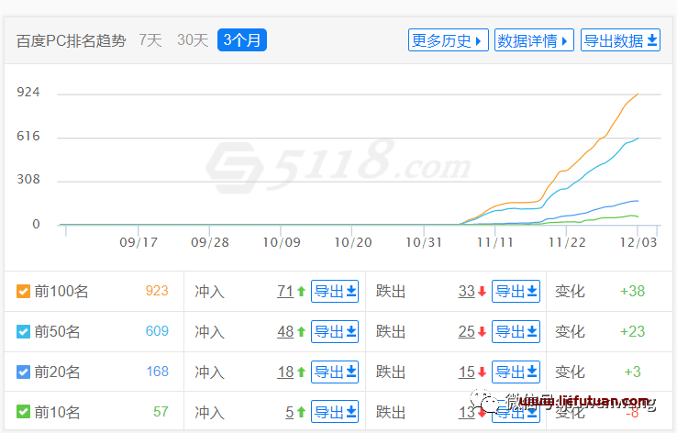Screen dimensions: 677x433
Task: Export 跌出 data for 前20名 row
Action: 516,372
